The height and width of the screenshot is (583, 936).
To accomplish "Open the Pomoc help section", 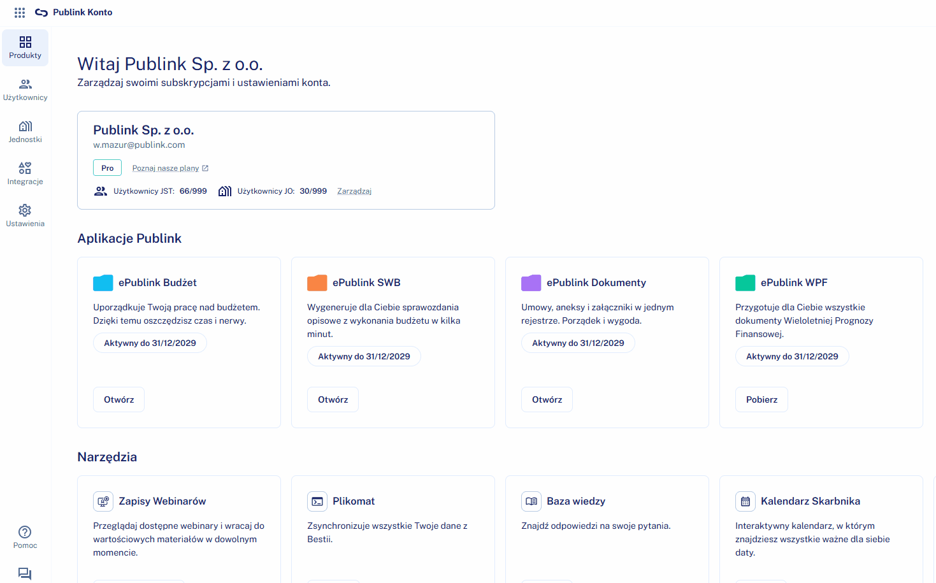I will [25, 537].
